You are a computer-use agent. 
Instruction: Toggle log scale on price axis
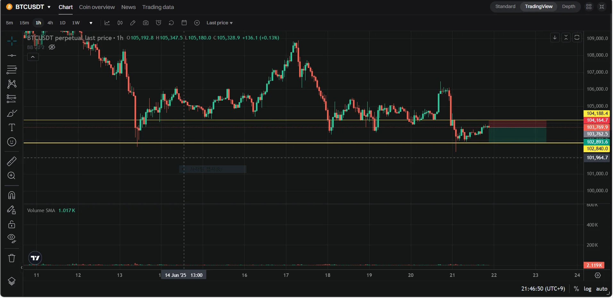(587, 289)
